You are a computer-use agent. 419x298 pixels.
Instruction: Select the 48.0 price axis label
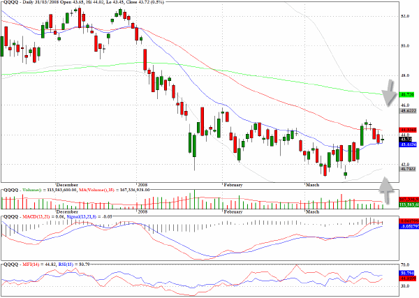click(x=405, y=75)
